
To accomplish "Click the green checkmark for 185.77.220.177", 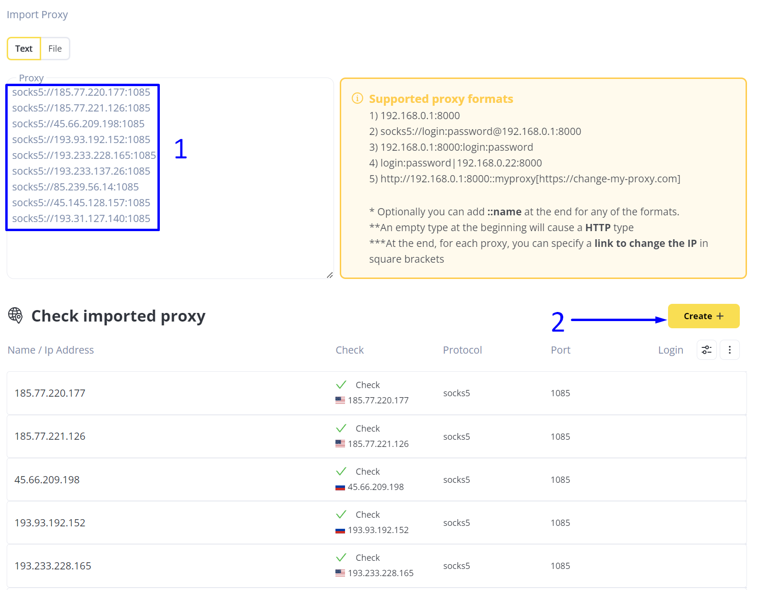I will 341,385.
